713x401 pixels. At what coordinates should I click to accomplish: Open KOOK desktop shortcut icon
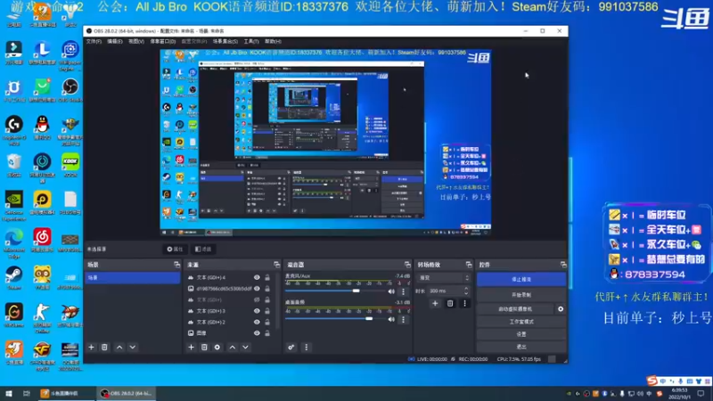pyautogui.click(x=70, y=166)
